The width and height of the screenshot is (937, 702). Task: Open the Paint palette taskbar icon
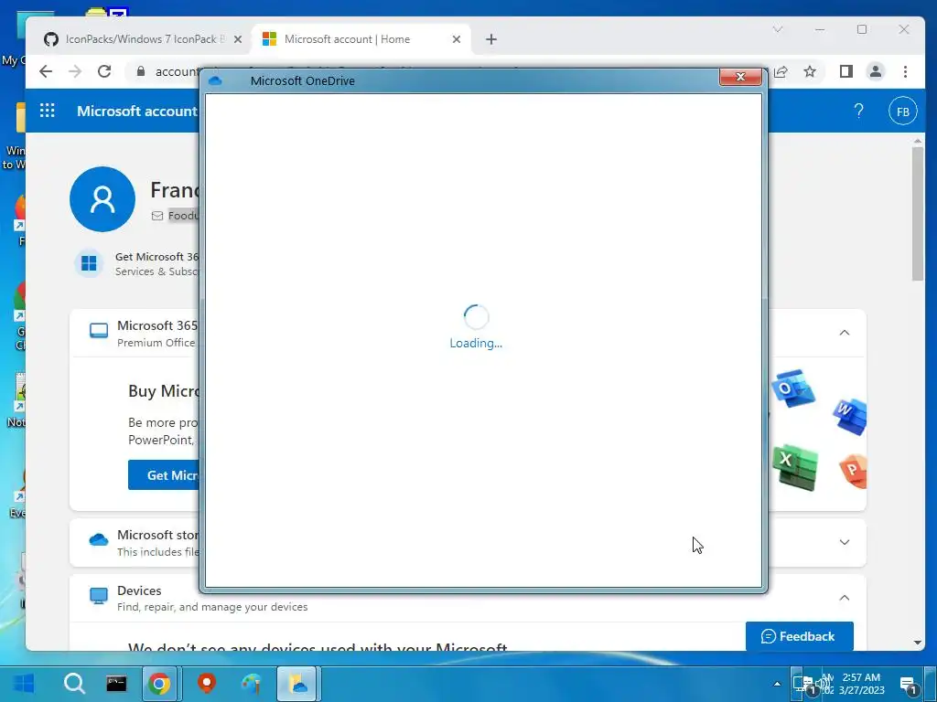point(252,684)
